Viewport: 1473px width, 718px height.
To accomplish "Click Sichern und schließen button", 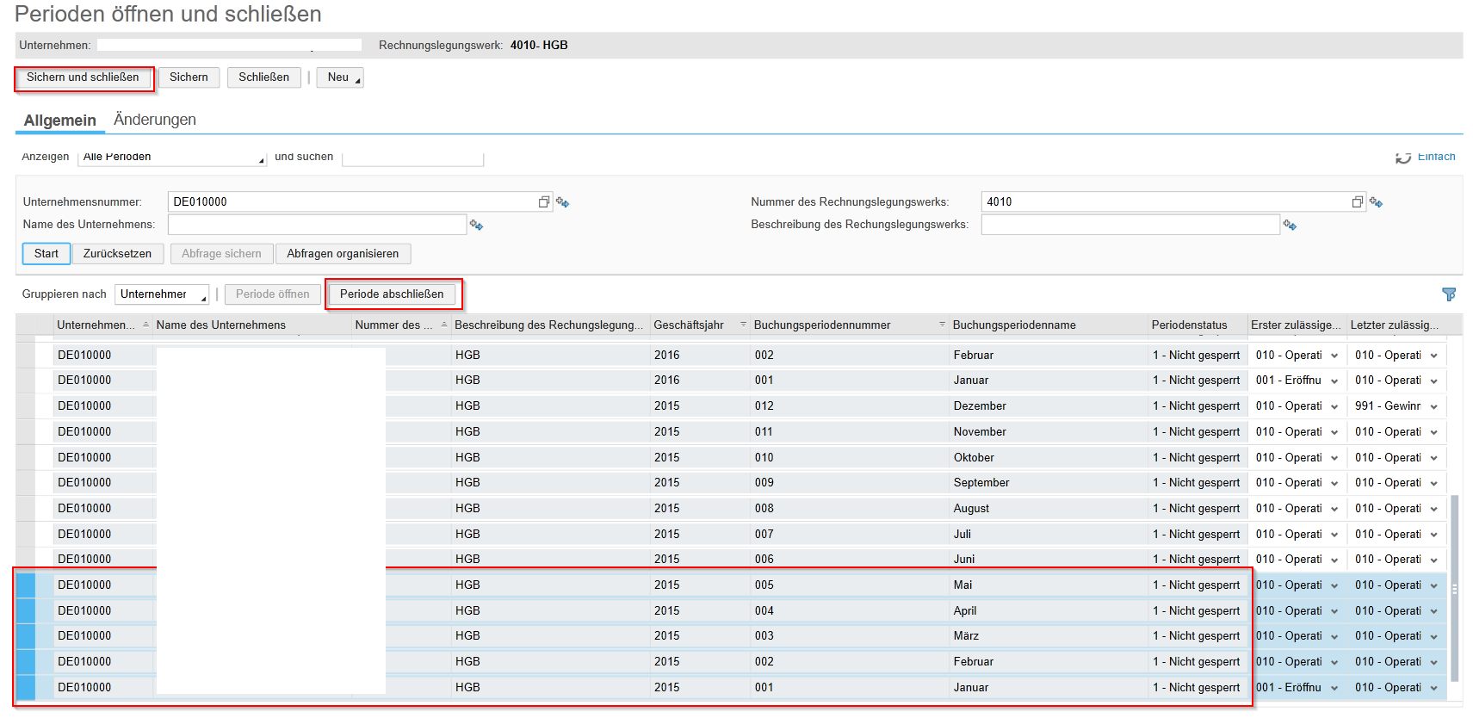I will pos(83,77).
